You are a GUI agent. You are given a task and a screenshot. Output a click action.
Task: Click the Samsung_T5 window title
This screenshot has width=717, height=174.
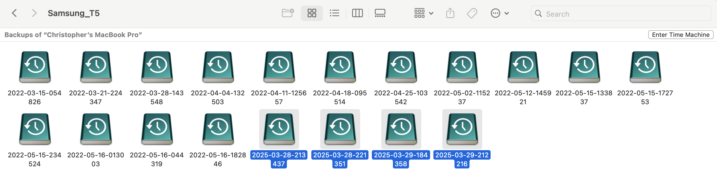coord(74,13)
